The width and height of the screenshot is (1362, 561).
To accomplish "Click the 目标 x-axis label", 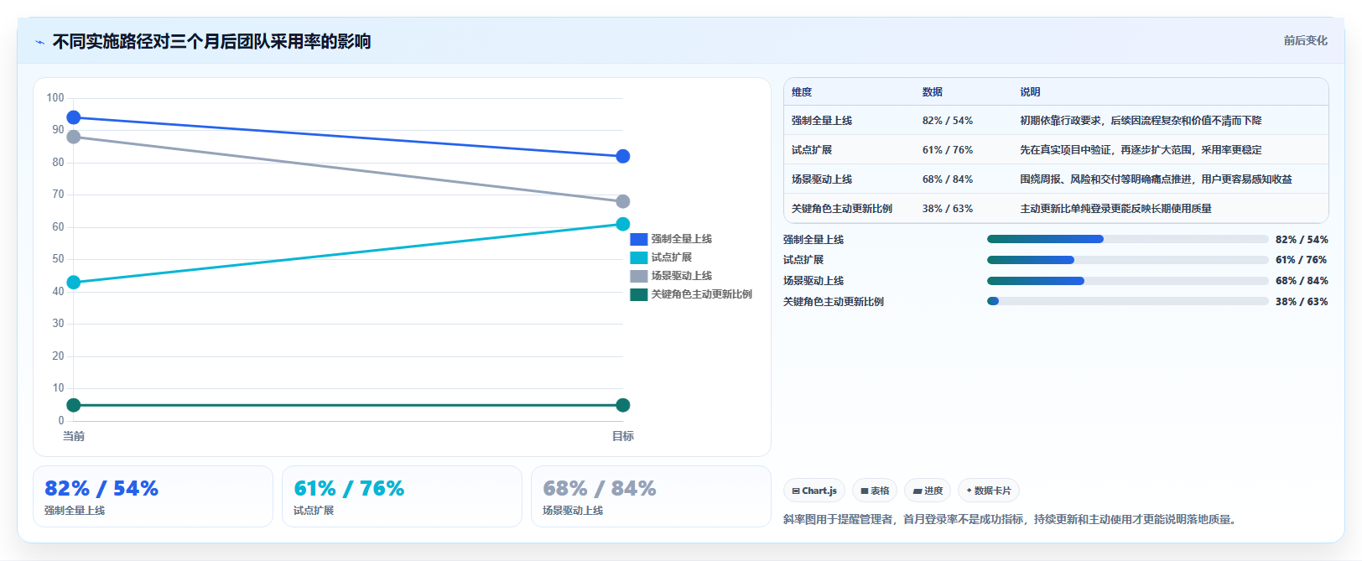I will (622, 436).
